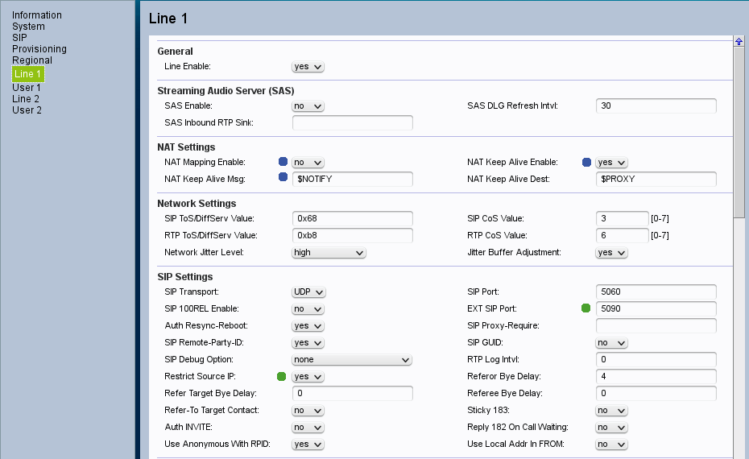749x459 pixels.
Task: Open the SIP Debug Option dropdown
Action: click(x=352, y=359)
